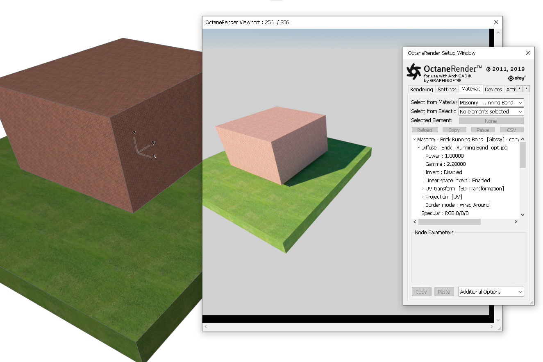The width and height of the screenshot is (543, 362).
Task: Select the 'Invert : Disabled' row
Action: click(x=444, y=172)
